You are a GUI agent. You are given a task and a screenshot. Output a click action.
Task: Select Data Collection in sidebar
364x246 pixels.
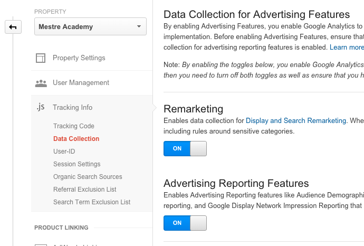tap(76, 139)
